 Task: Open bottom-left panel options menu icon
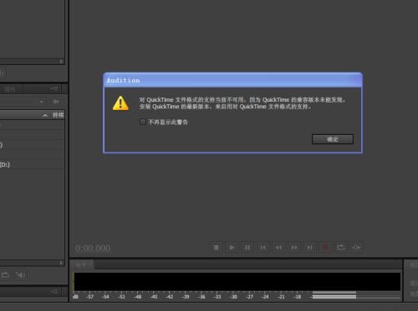54,291
